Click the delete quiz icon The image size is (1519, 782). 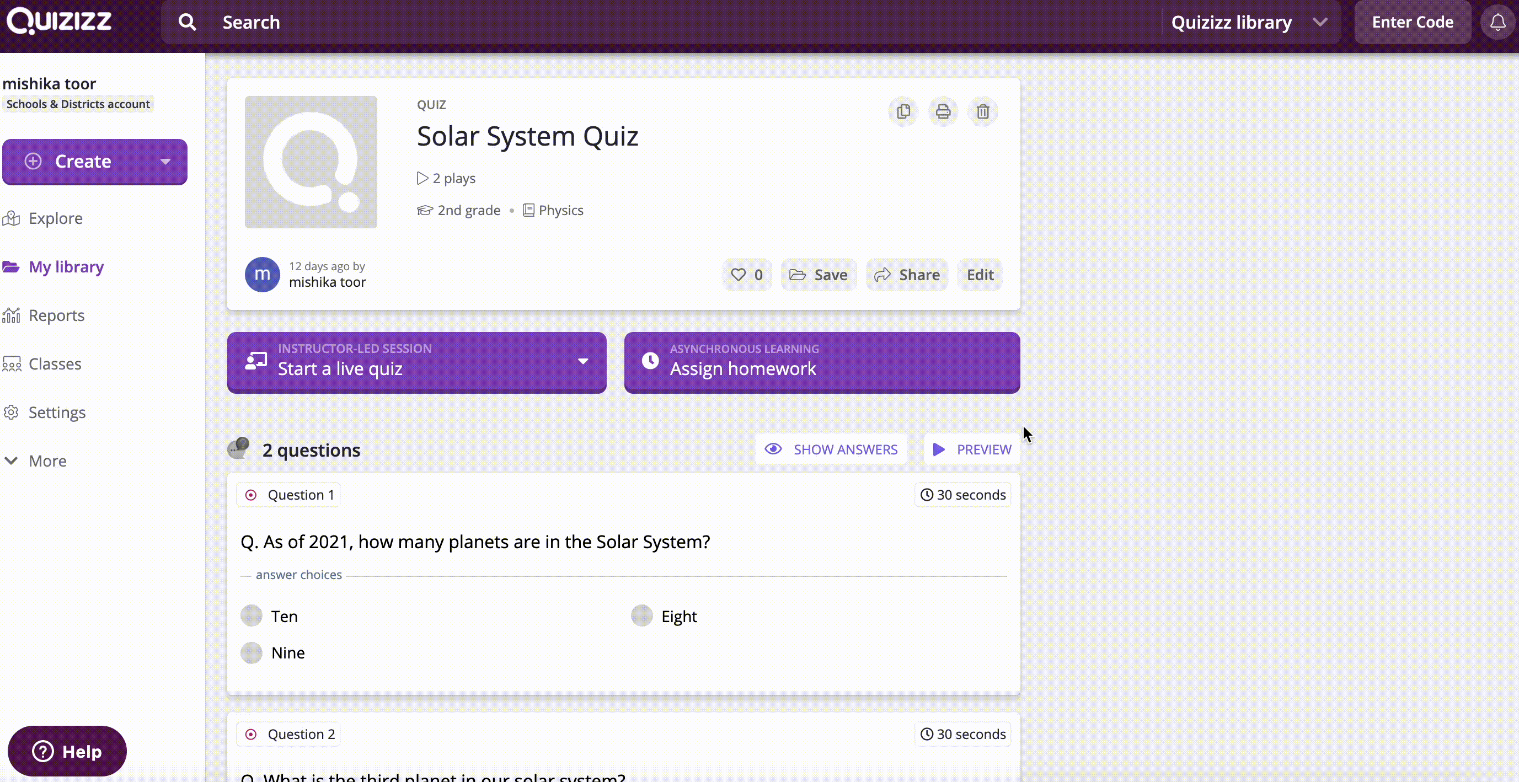[x=982, y=111]
